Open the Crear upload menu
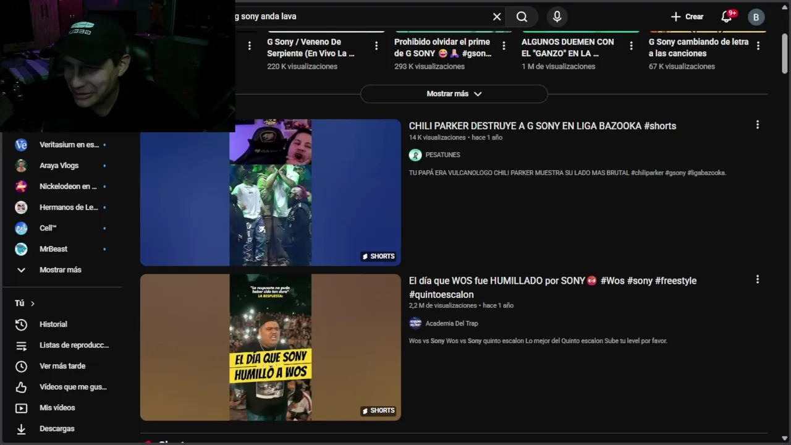791x445 pixels. (x=687, y=17)
